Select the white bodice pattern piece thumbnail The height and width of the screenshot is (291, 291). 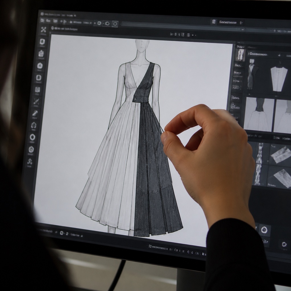[x=279, y=79]
